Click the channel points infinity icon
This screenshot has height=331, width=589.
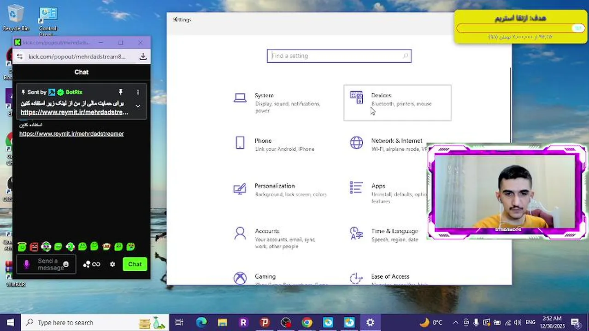coord(92,264)
